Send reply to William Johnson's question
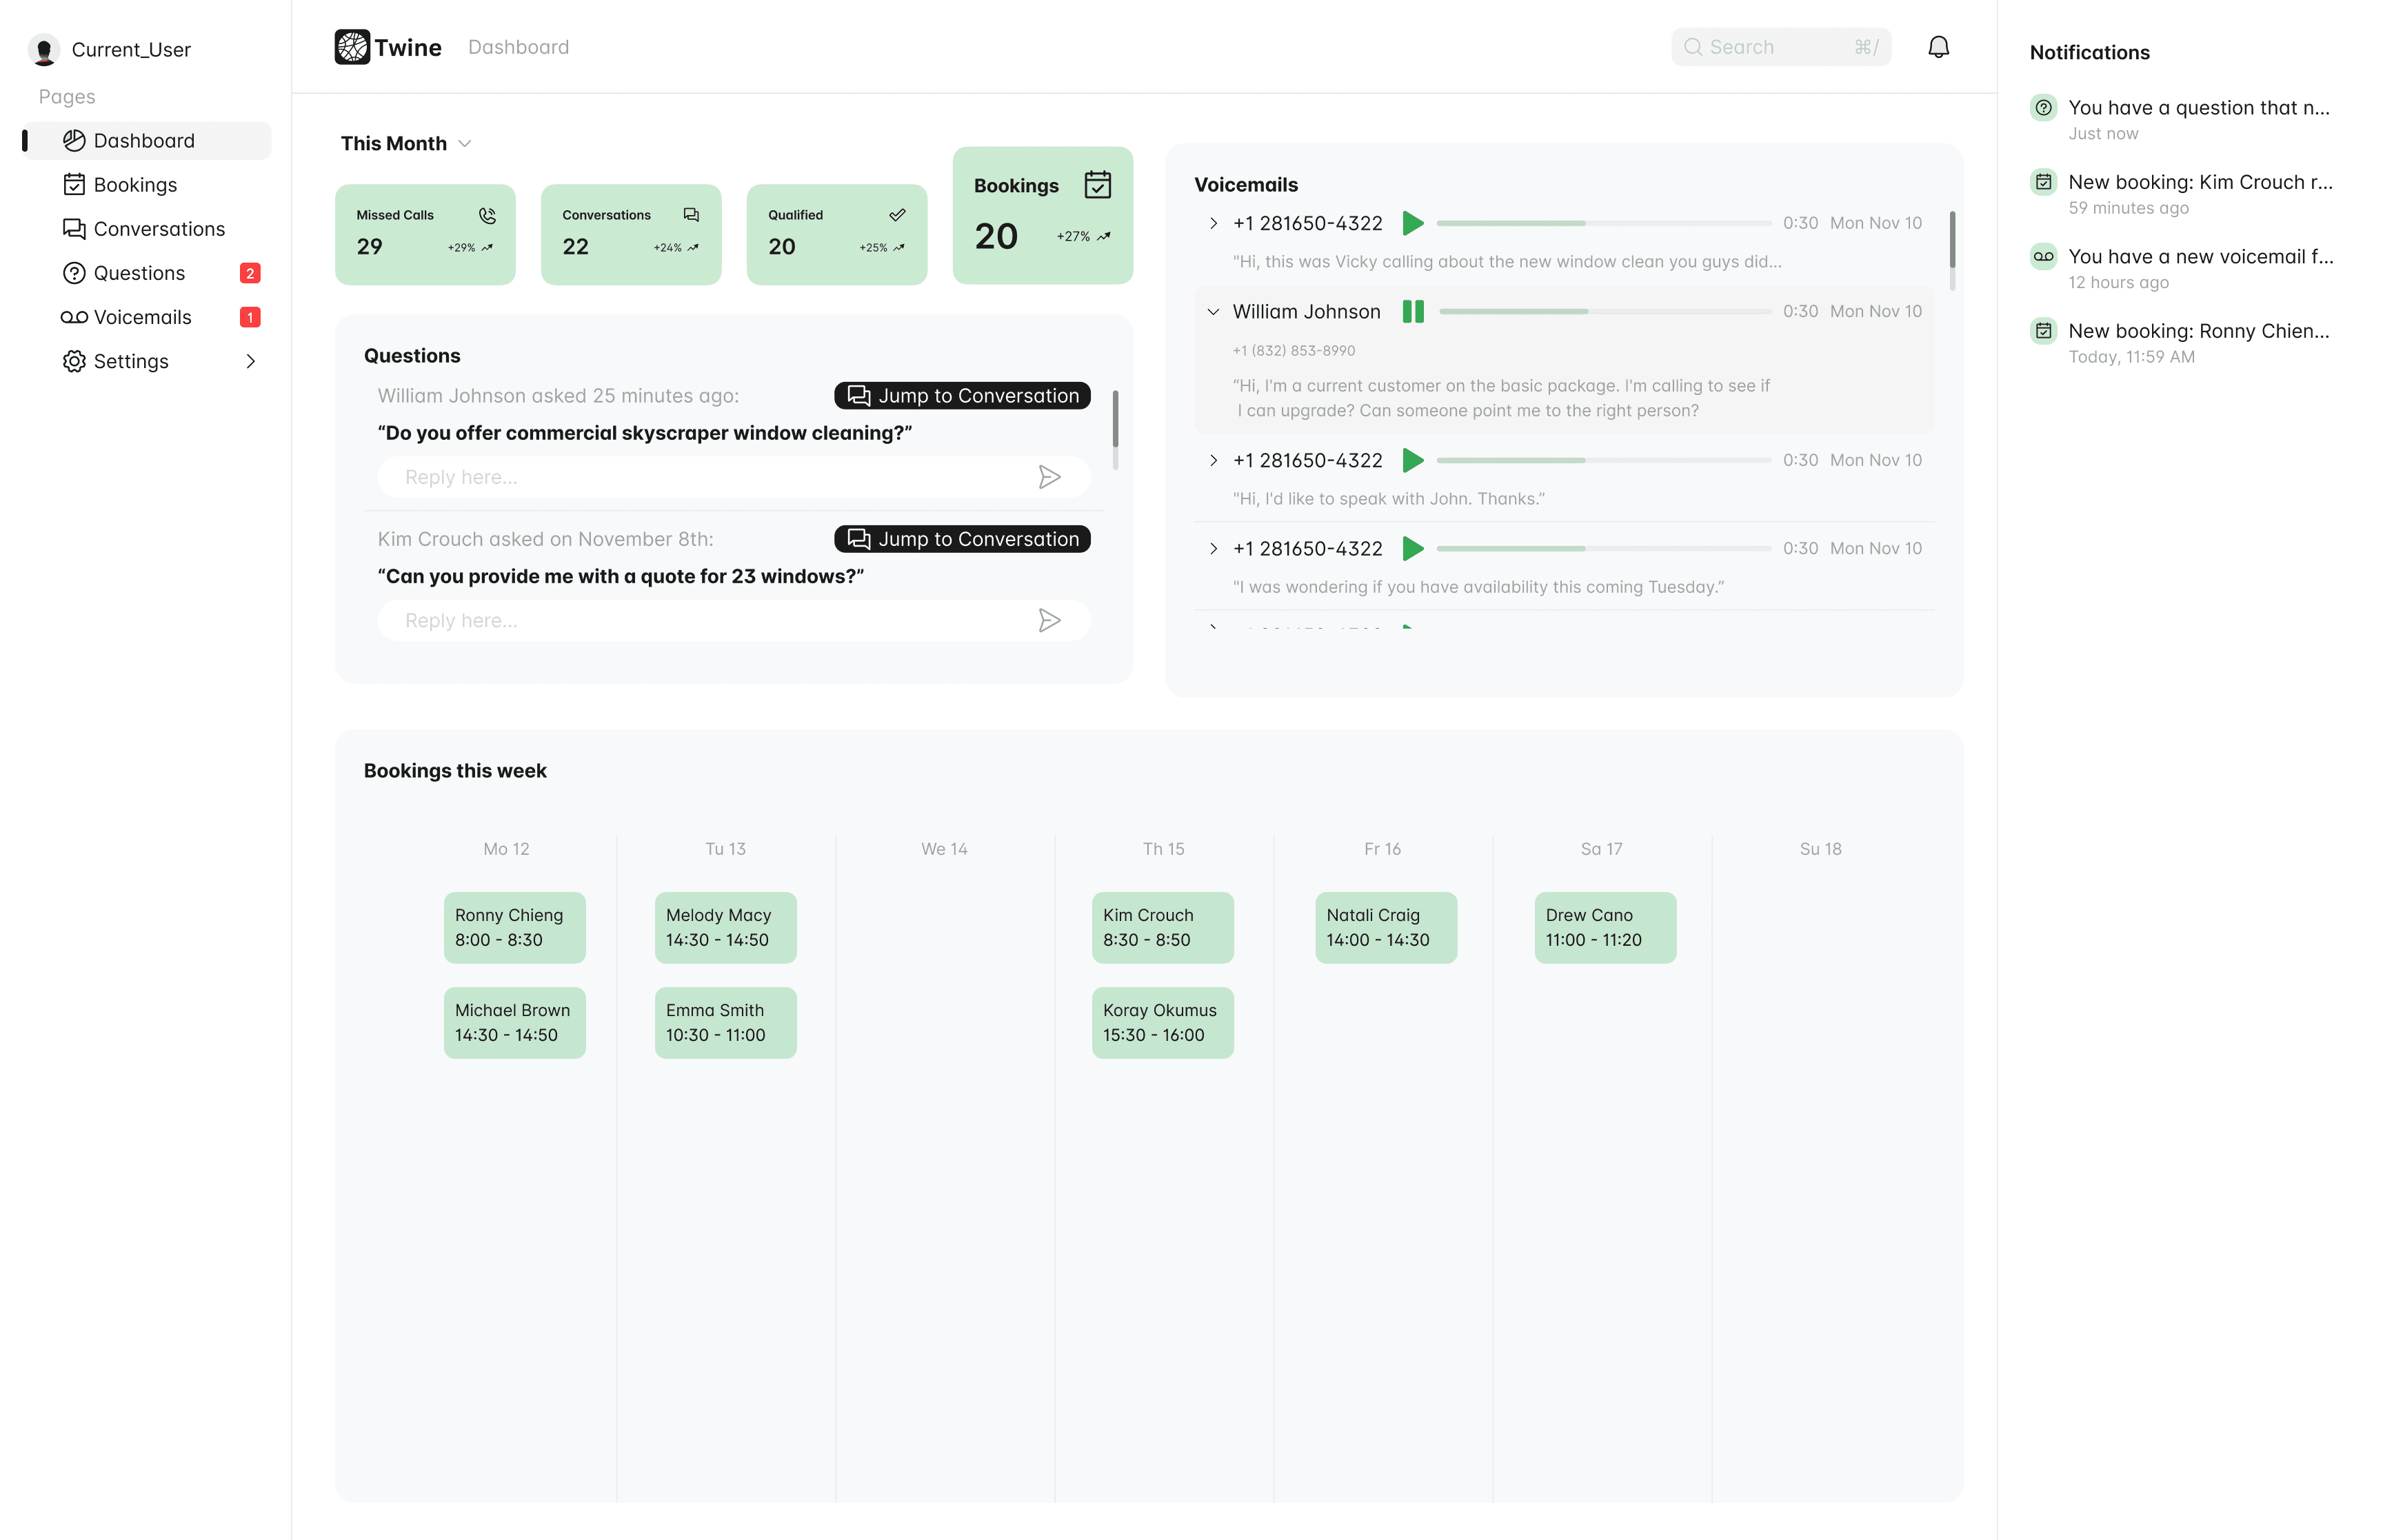 (1048, 477)
